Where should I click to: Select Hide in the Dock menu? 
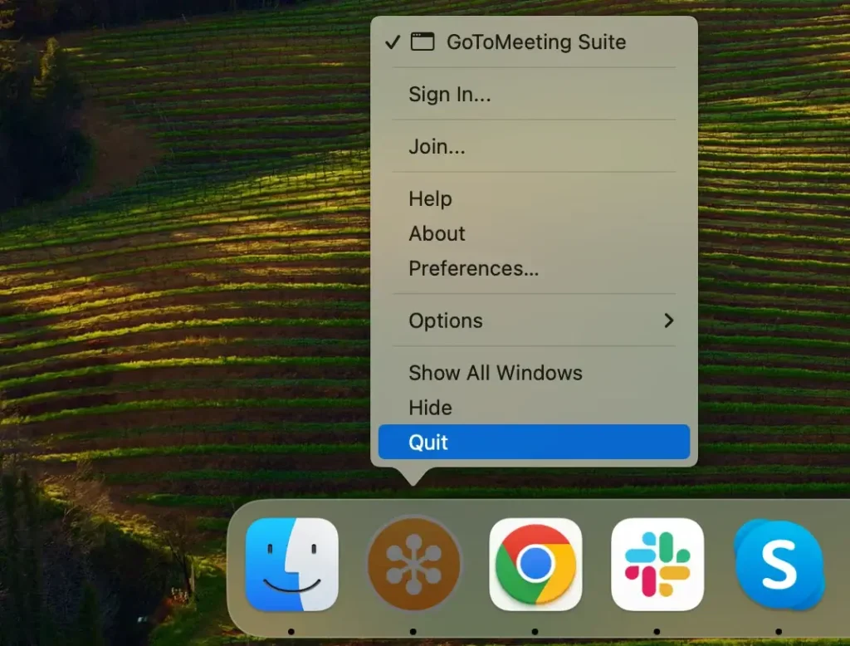coord(534,408)
